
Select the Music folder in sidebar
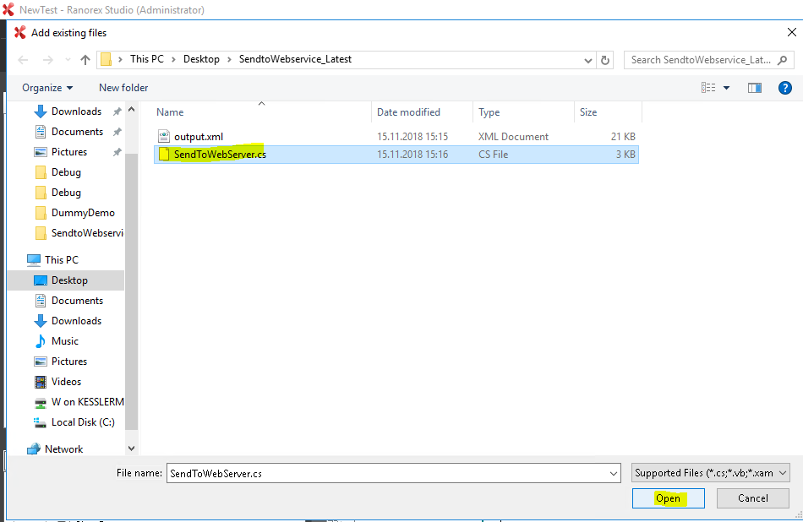[65, 341]
